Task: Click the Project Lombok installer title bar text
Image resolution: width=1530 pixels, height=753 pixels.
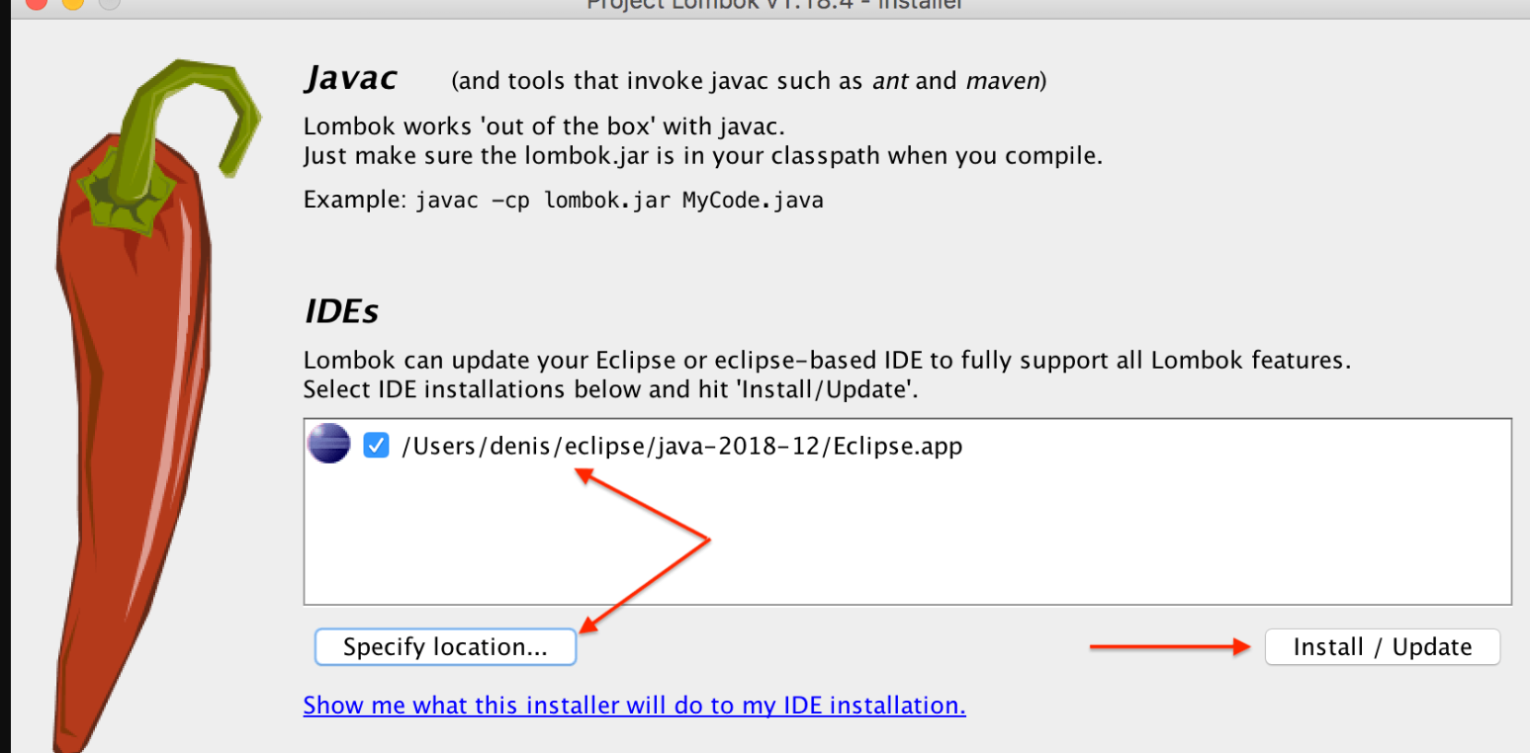Action: (774, 4)
